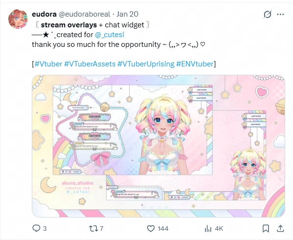
Task: Browse the #Vtuber hashtag
Action: point(48,64)
